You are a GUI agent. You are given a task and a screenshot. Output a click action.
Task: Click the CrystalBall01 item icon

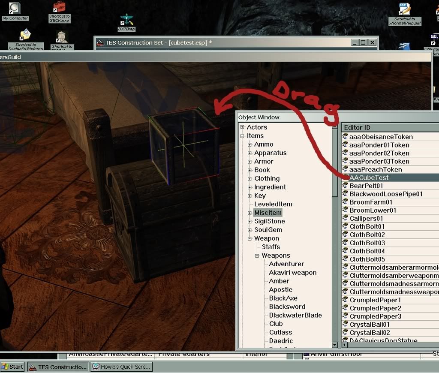tap(345, 324)
